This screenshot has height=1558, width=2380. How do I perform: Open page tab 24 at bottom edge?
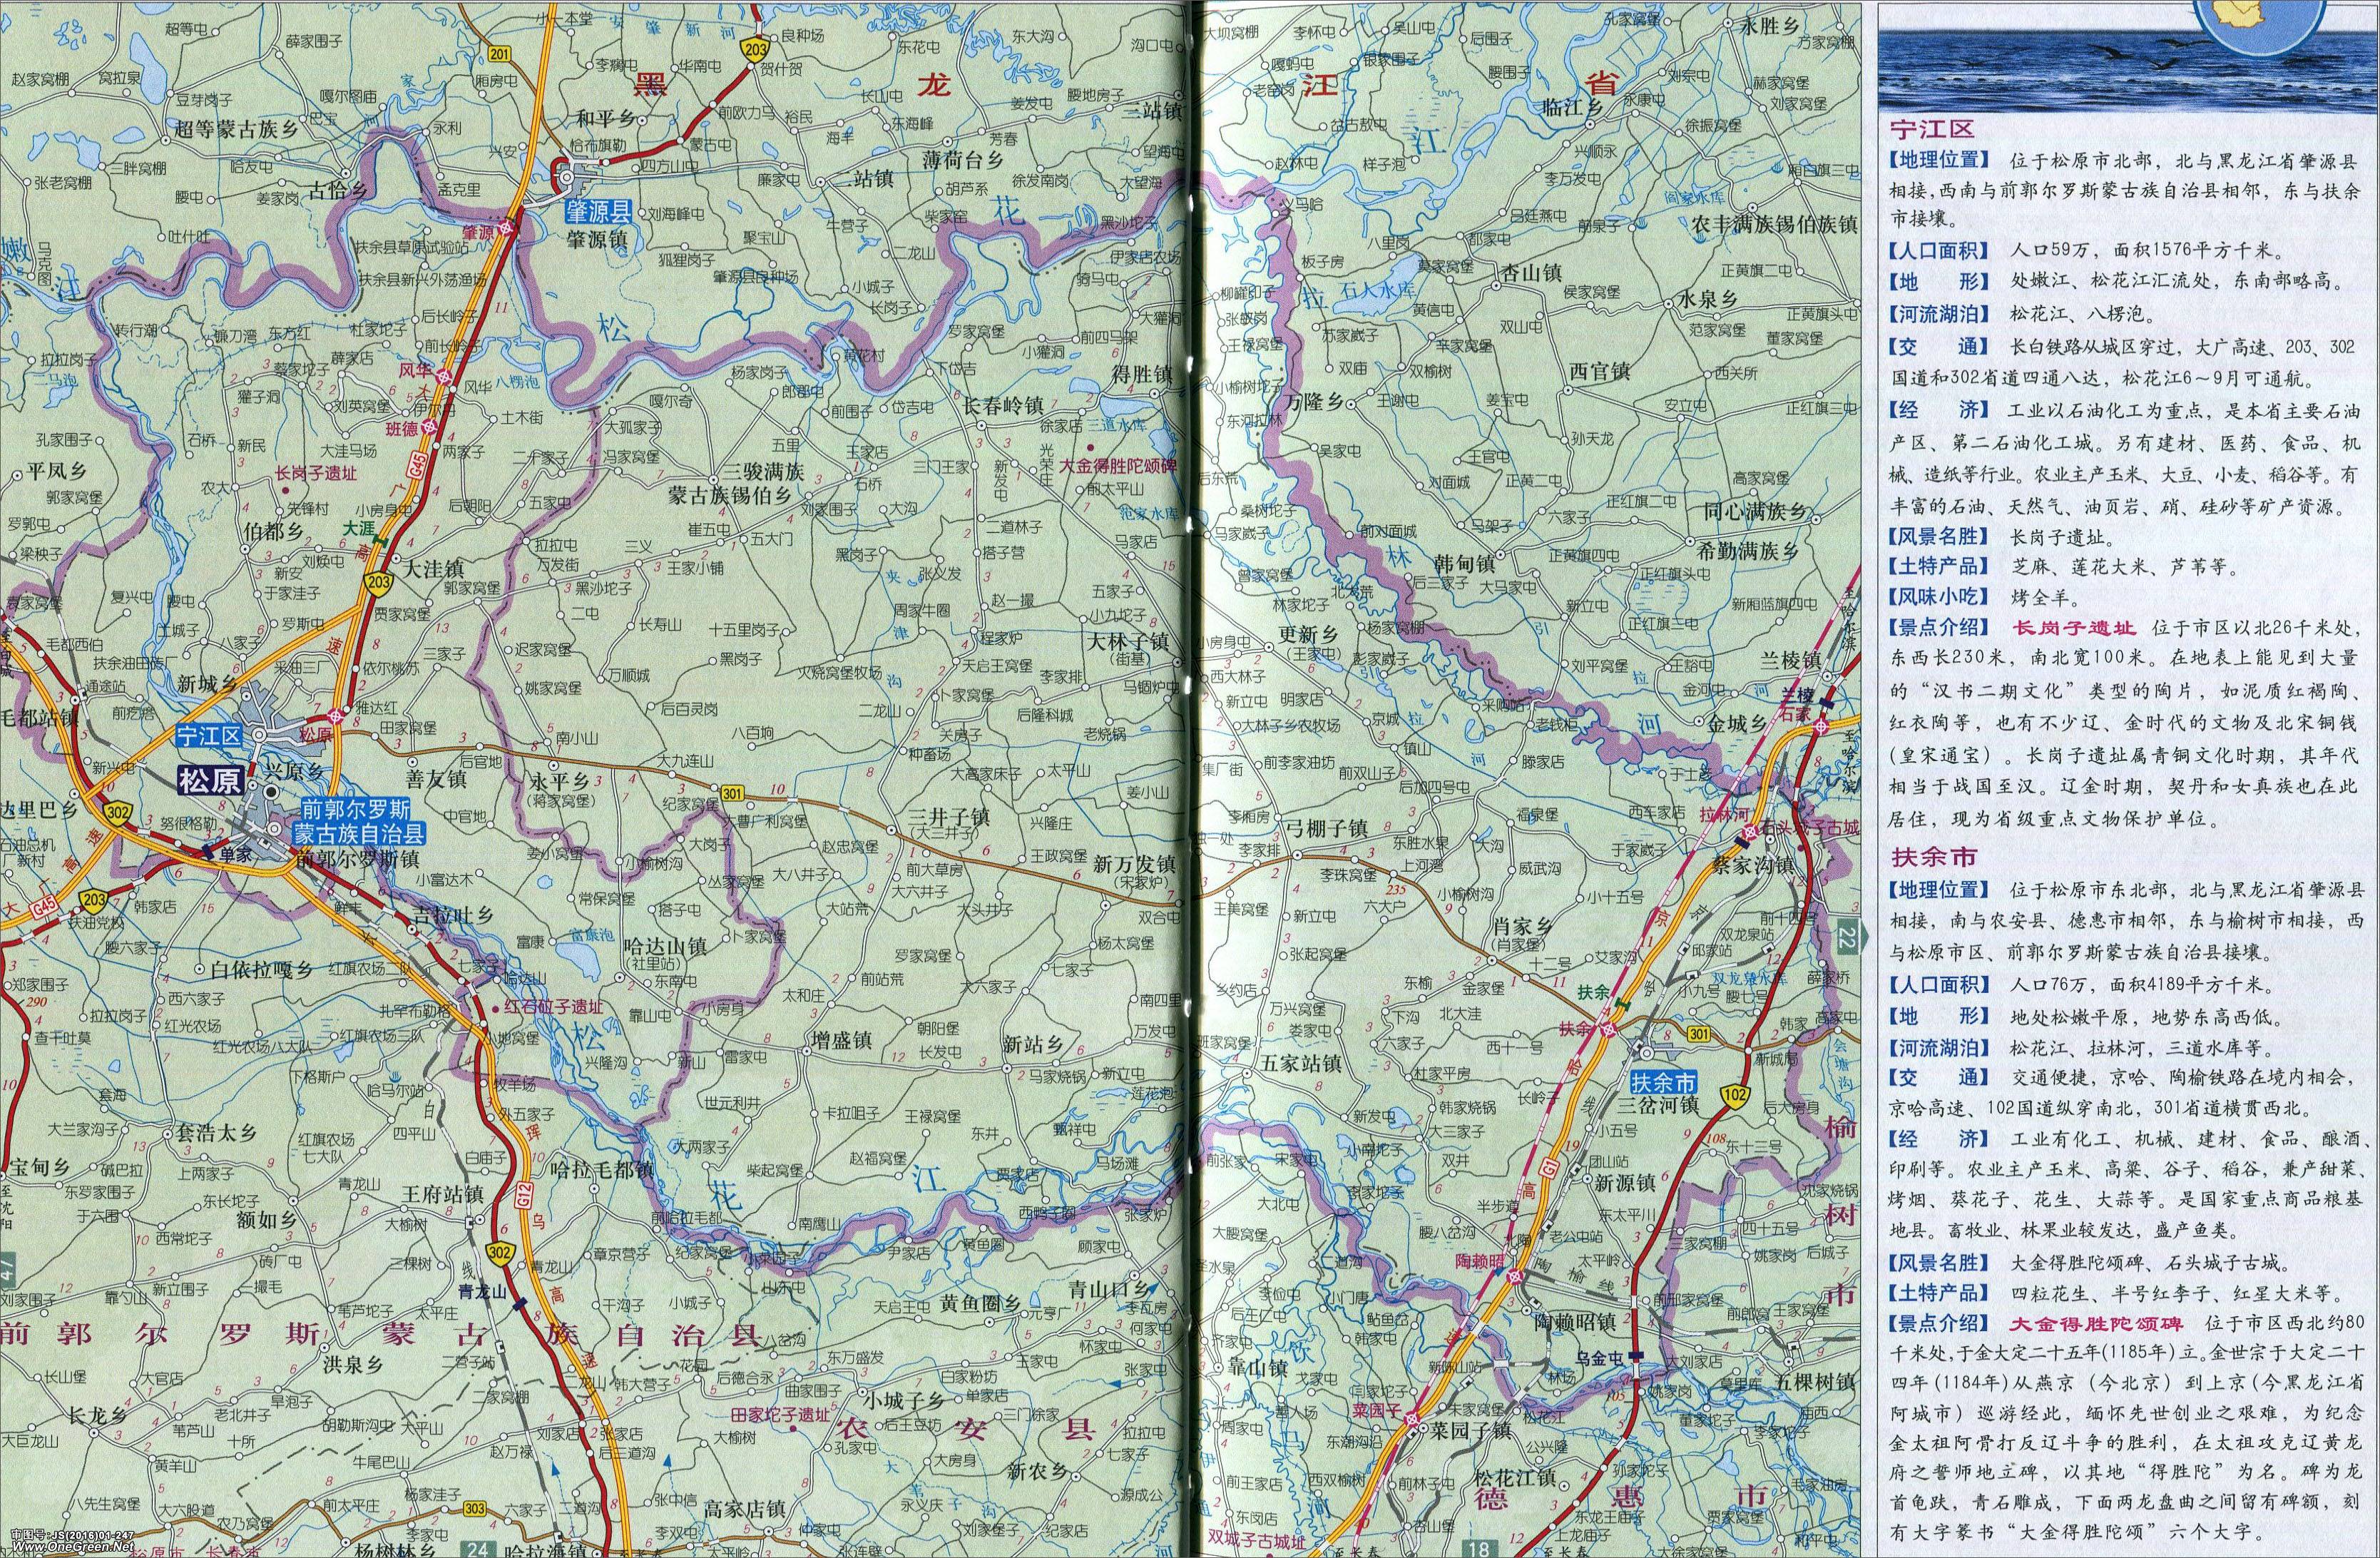click(479, 1549)
